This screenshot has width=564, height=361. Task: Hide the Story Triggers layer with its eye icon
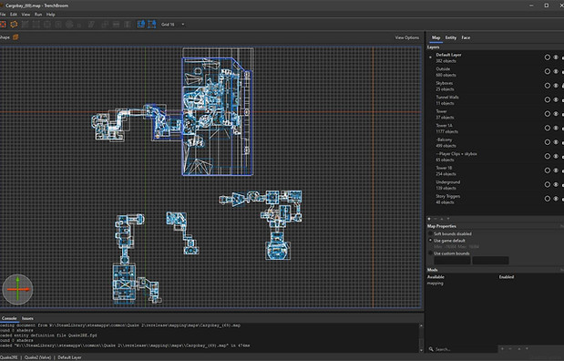[556, 199]
